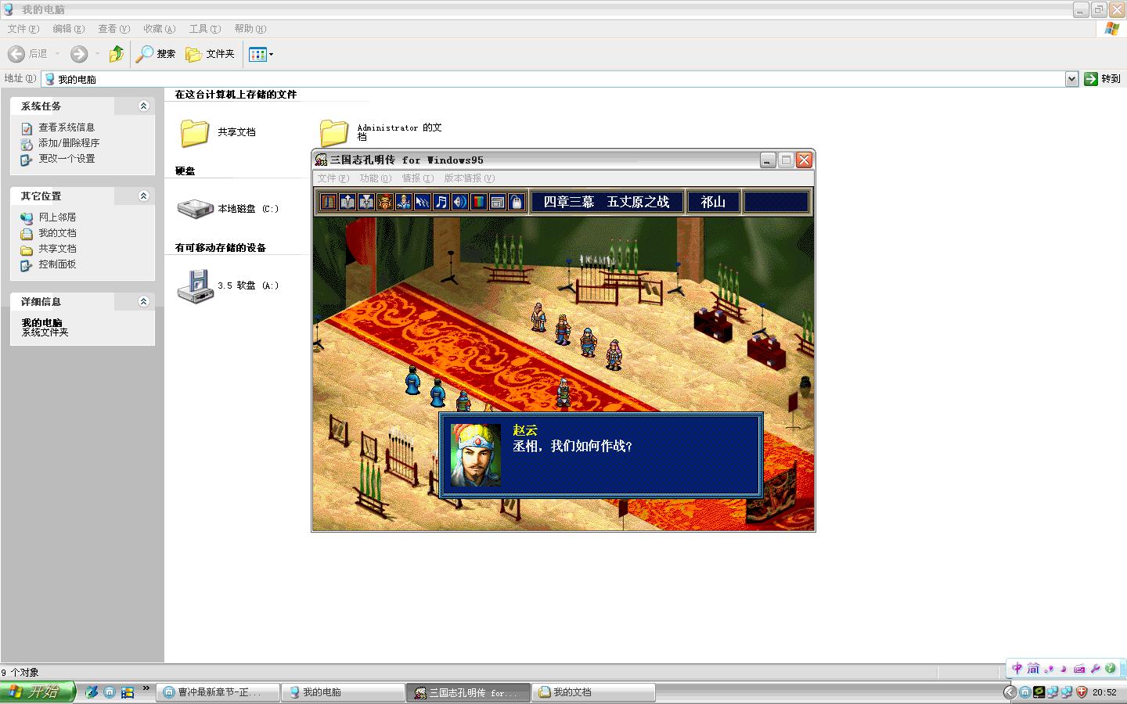Open the red-faced warrior portrait icon in game toolbar
This screenshot has width=1127, height=704.
point(384,202)
